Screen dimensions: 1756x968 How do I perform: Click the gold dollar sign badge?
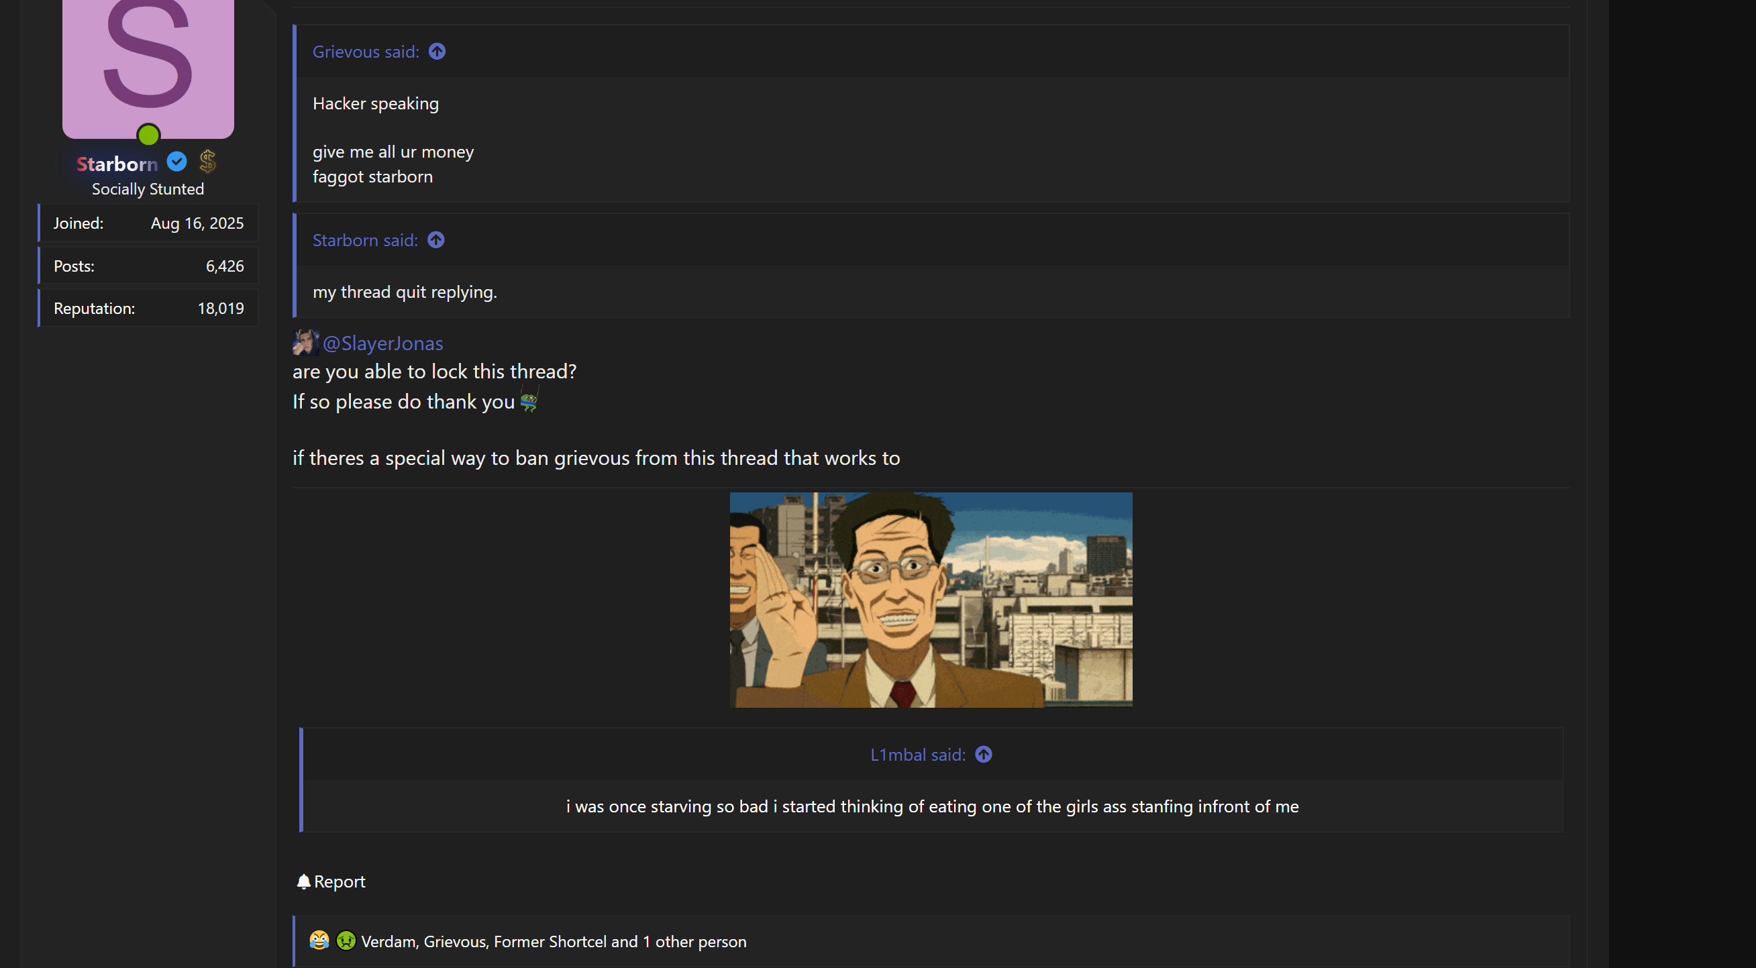coord(207,162)
